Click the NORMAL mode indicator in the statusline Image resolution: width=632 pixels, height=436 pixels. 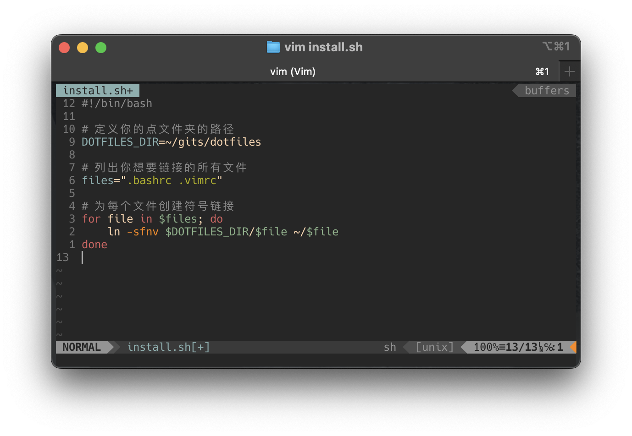(x=82, y=347)
